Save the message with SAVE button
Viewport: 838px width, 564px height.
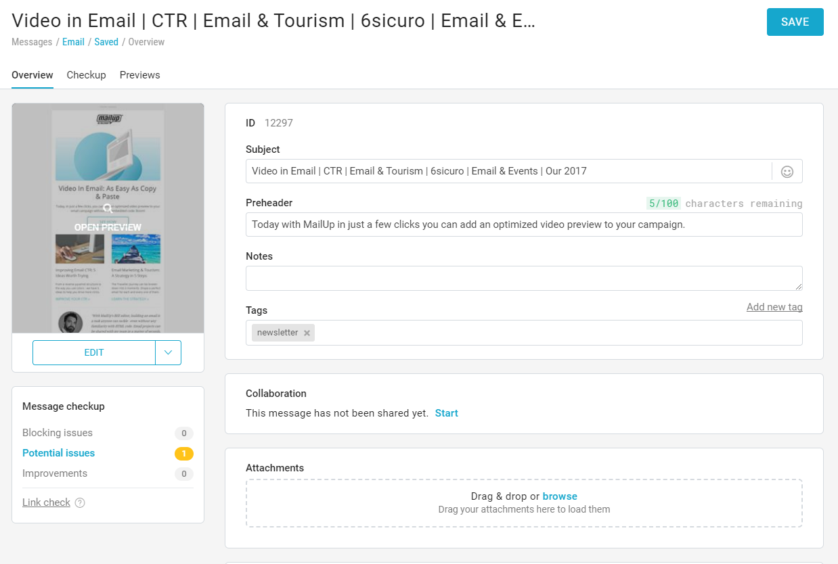pos(795,22)
